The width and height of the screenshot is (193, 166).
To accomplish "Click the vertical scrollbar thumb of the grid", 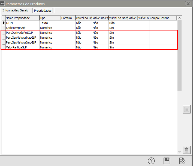I will 179,54.
